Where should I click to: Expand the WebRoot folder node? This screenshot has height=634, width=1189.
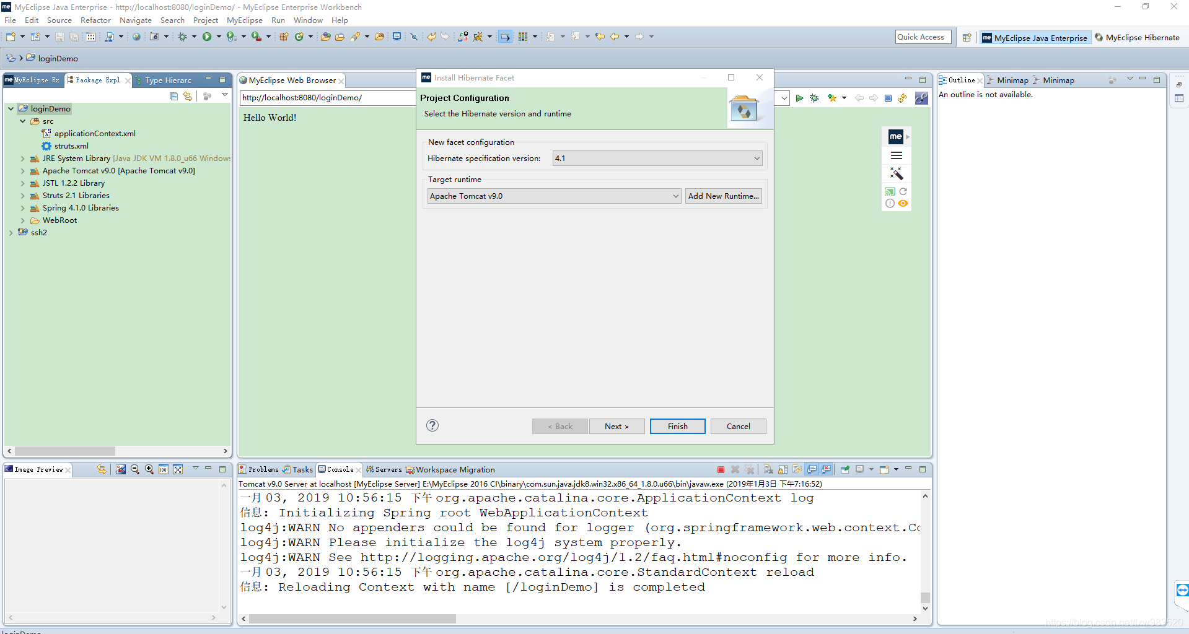(x=23, y=220)
